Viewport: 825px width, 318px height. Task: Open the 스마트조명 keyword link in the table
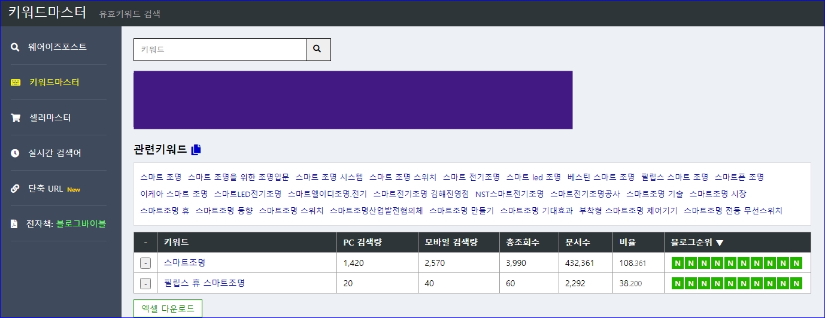[x=184, y=262]
